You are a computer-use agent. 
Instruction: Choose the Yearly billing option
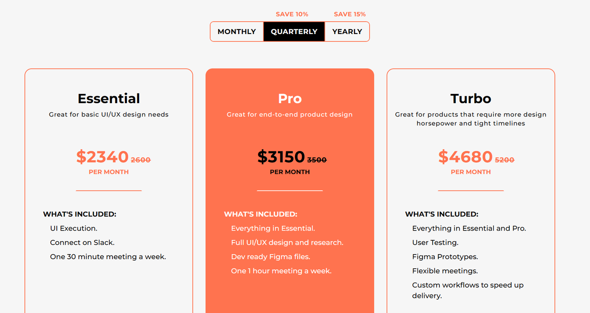347,32
